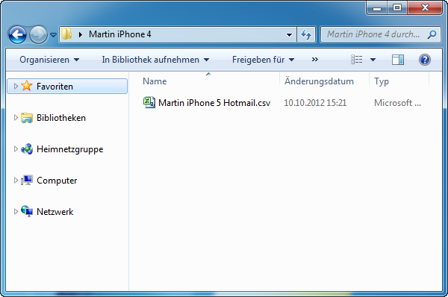Viewport: 448px width, 297px height.
Task: Select Computer in the navigation pane
Action: 57,181
